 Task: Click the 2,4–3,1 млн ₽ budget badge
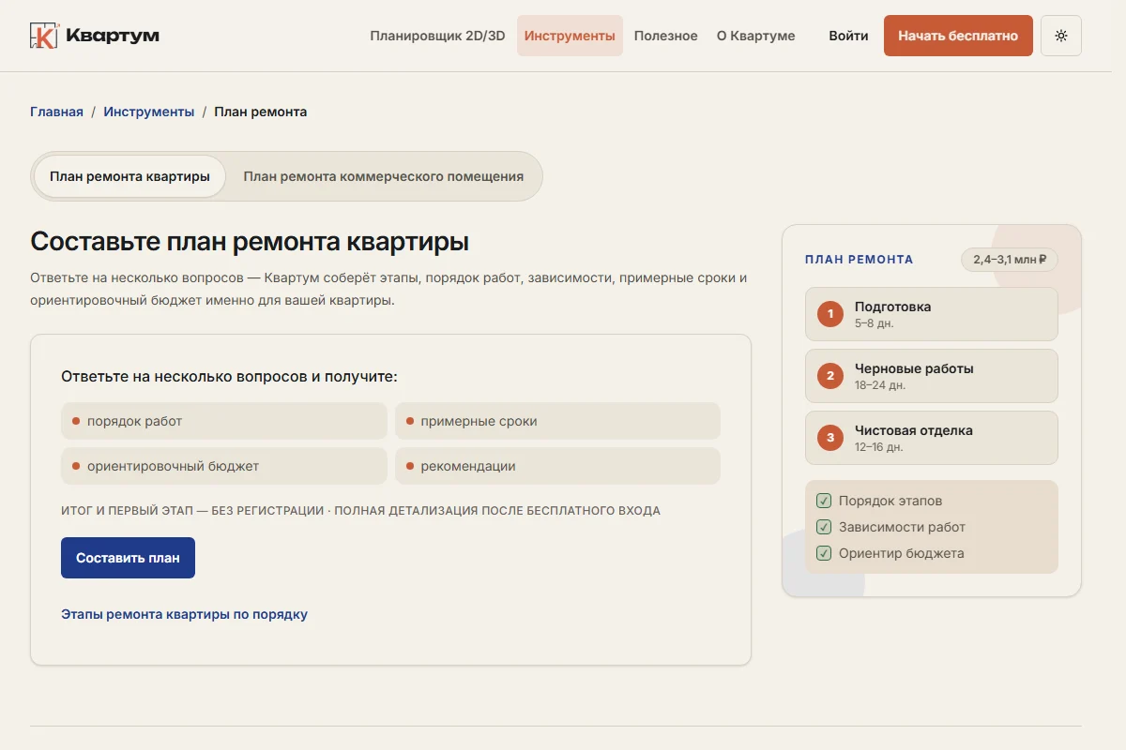coord(1010,260)
